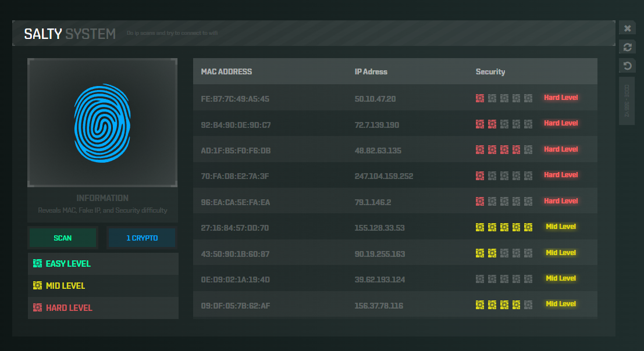The height and width of the screenshot is (351, 644).
Task: Click the yellow Mid Level icon
Action: 38,286
